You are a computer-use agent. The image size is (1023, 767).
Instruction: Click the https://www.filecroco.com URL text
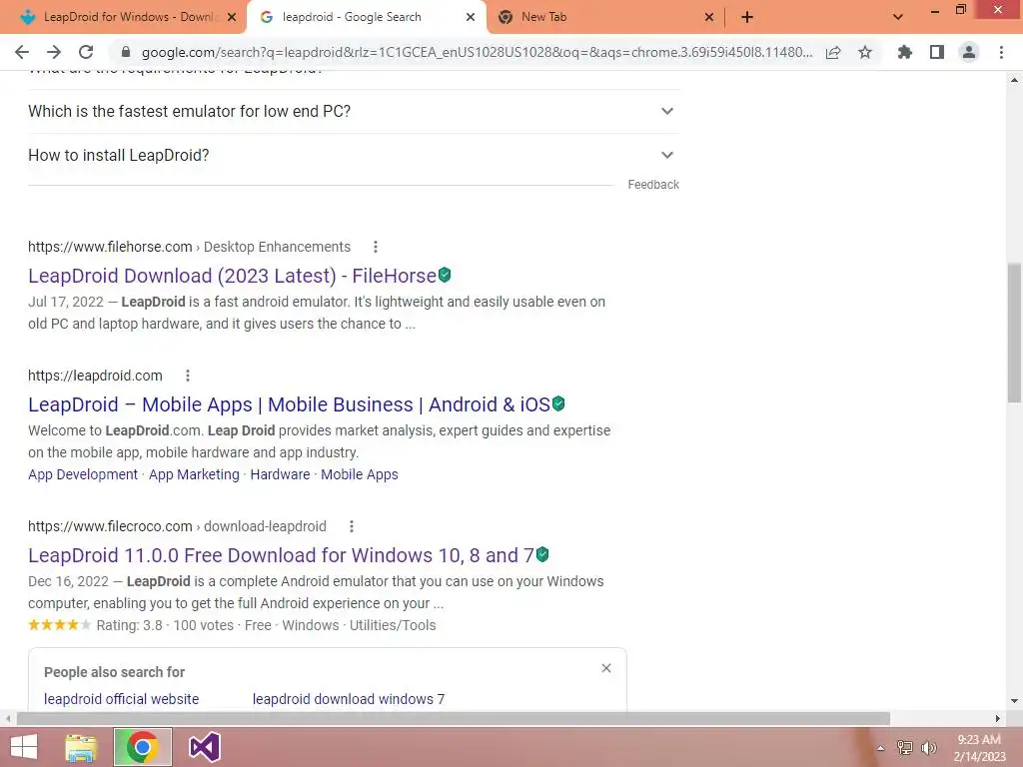point(110,526)
